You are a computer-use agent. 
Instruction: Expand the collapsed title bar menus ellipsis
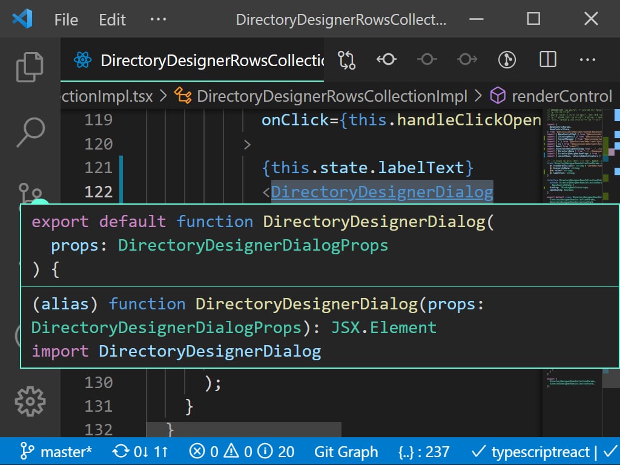[158, 19]
